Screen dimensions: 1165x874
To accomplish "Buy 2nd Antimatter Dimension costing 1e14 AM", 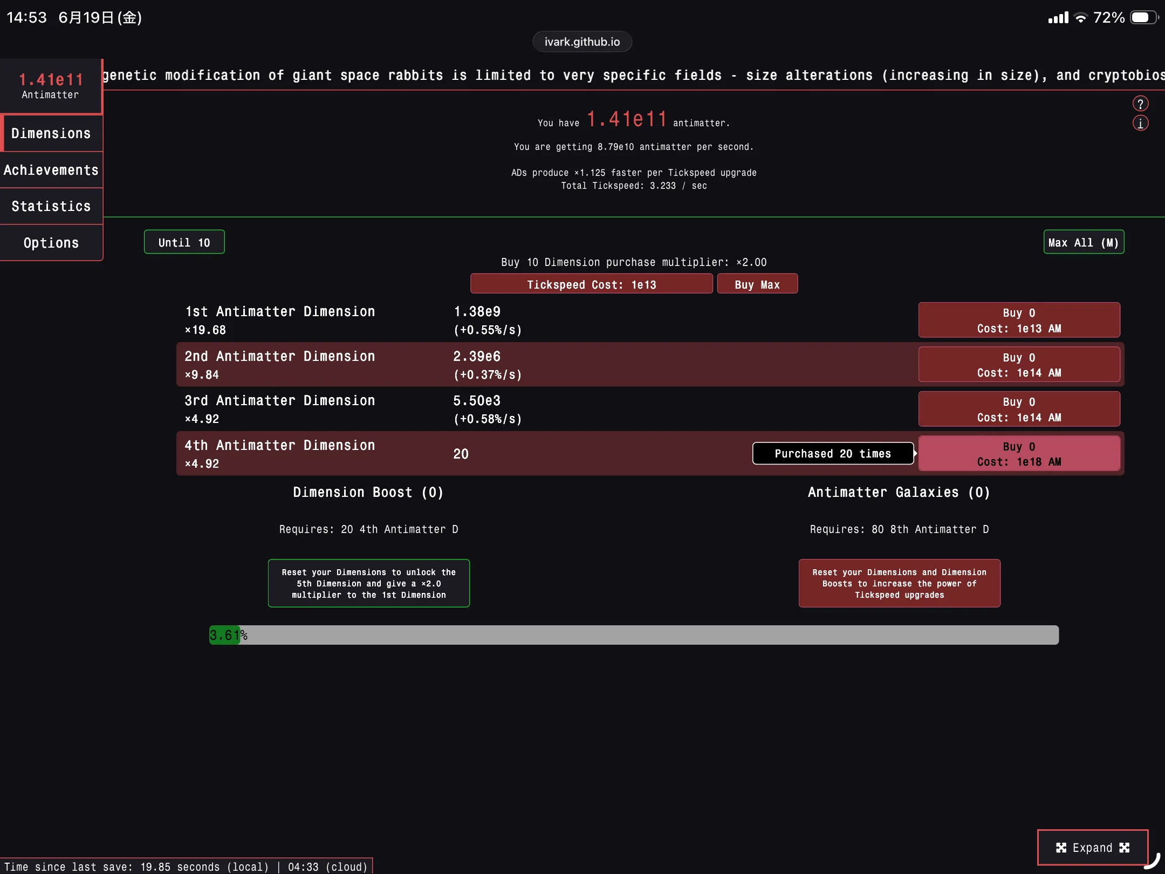I will coord(1019,365).
